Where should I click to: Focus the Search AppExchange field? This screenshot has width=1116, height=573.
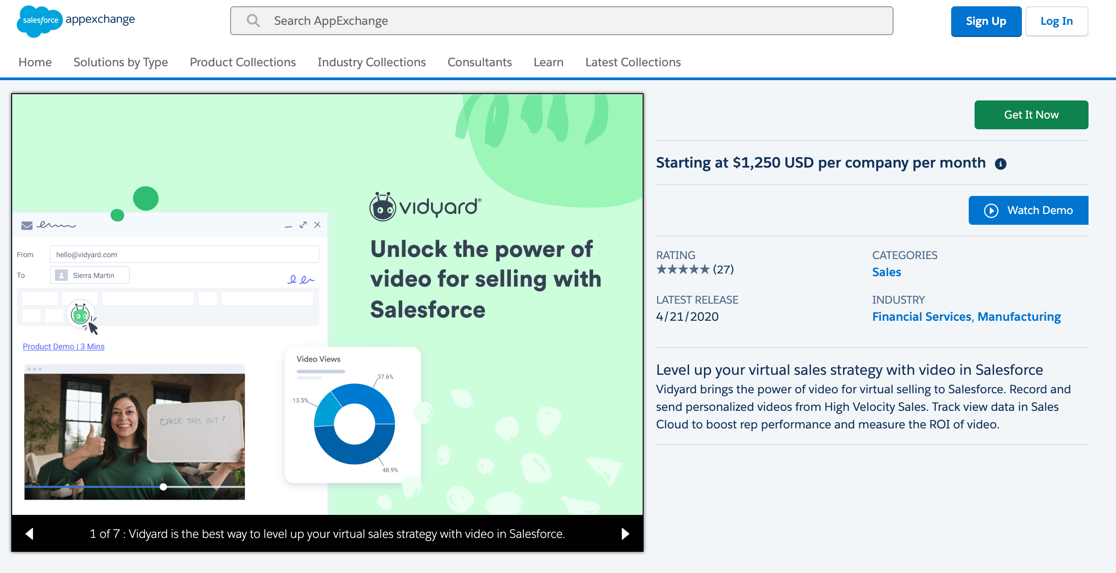click(562, 21)
